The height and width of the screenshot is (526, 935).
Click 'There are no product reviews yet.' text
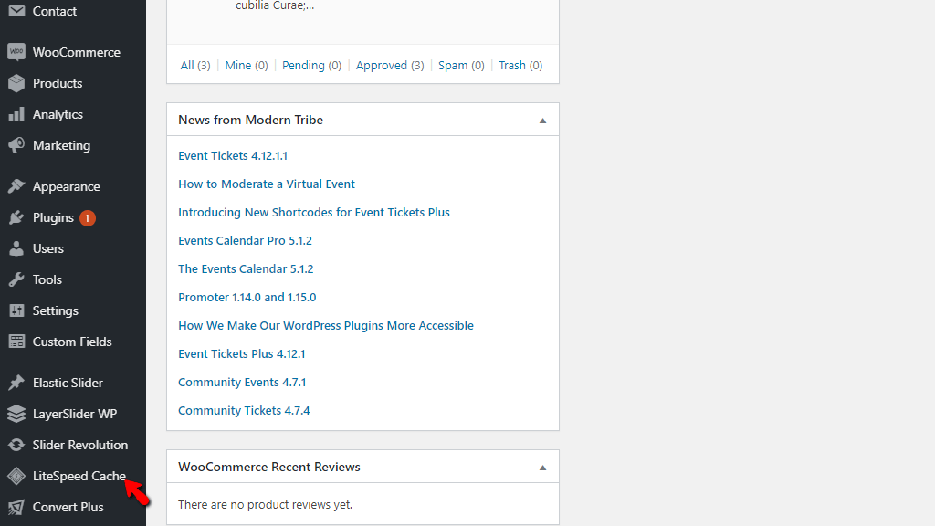[x=266, y=504]
